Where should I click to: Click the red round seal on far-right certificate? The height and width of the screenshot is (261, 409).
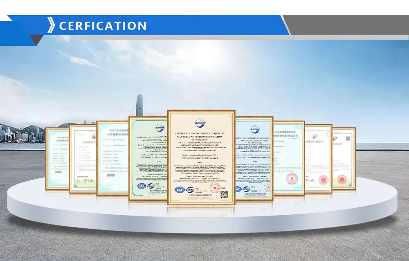click(342, 179)
